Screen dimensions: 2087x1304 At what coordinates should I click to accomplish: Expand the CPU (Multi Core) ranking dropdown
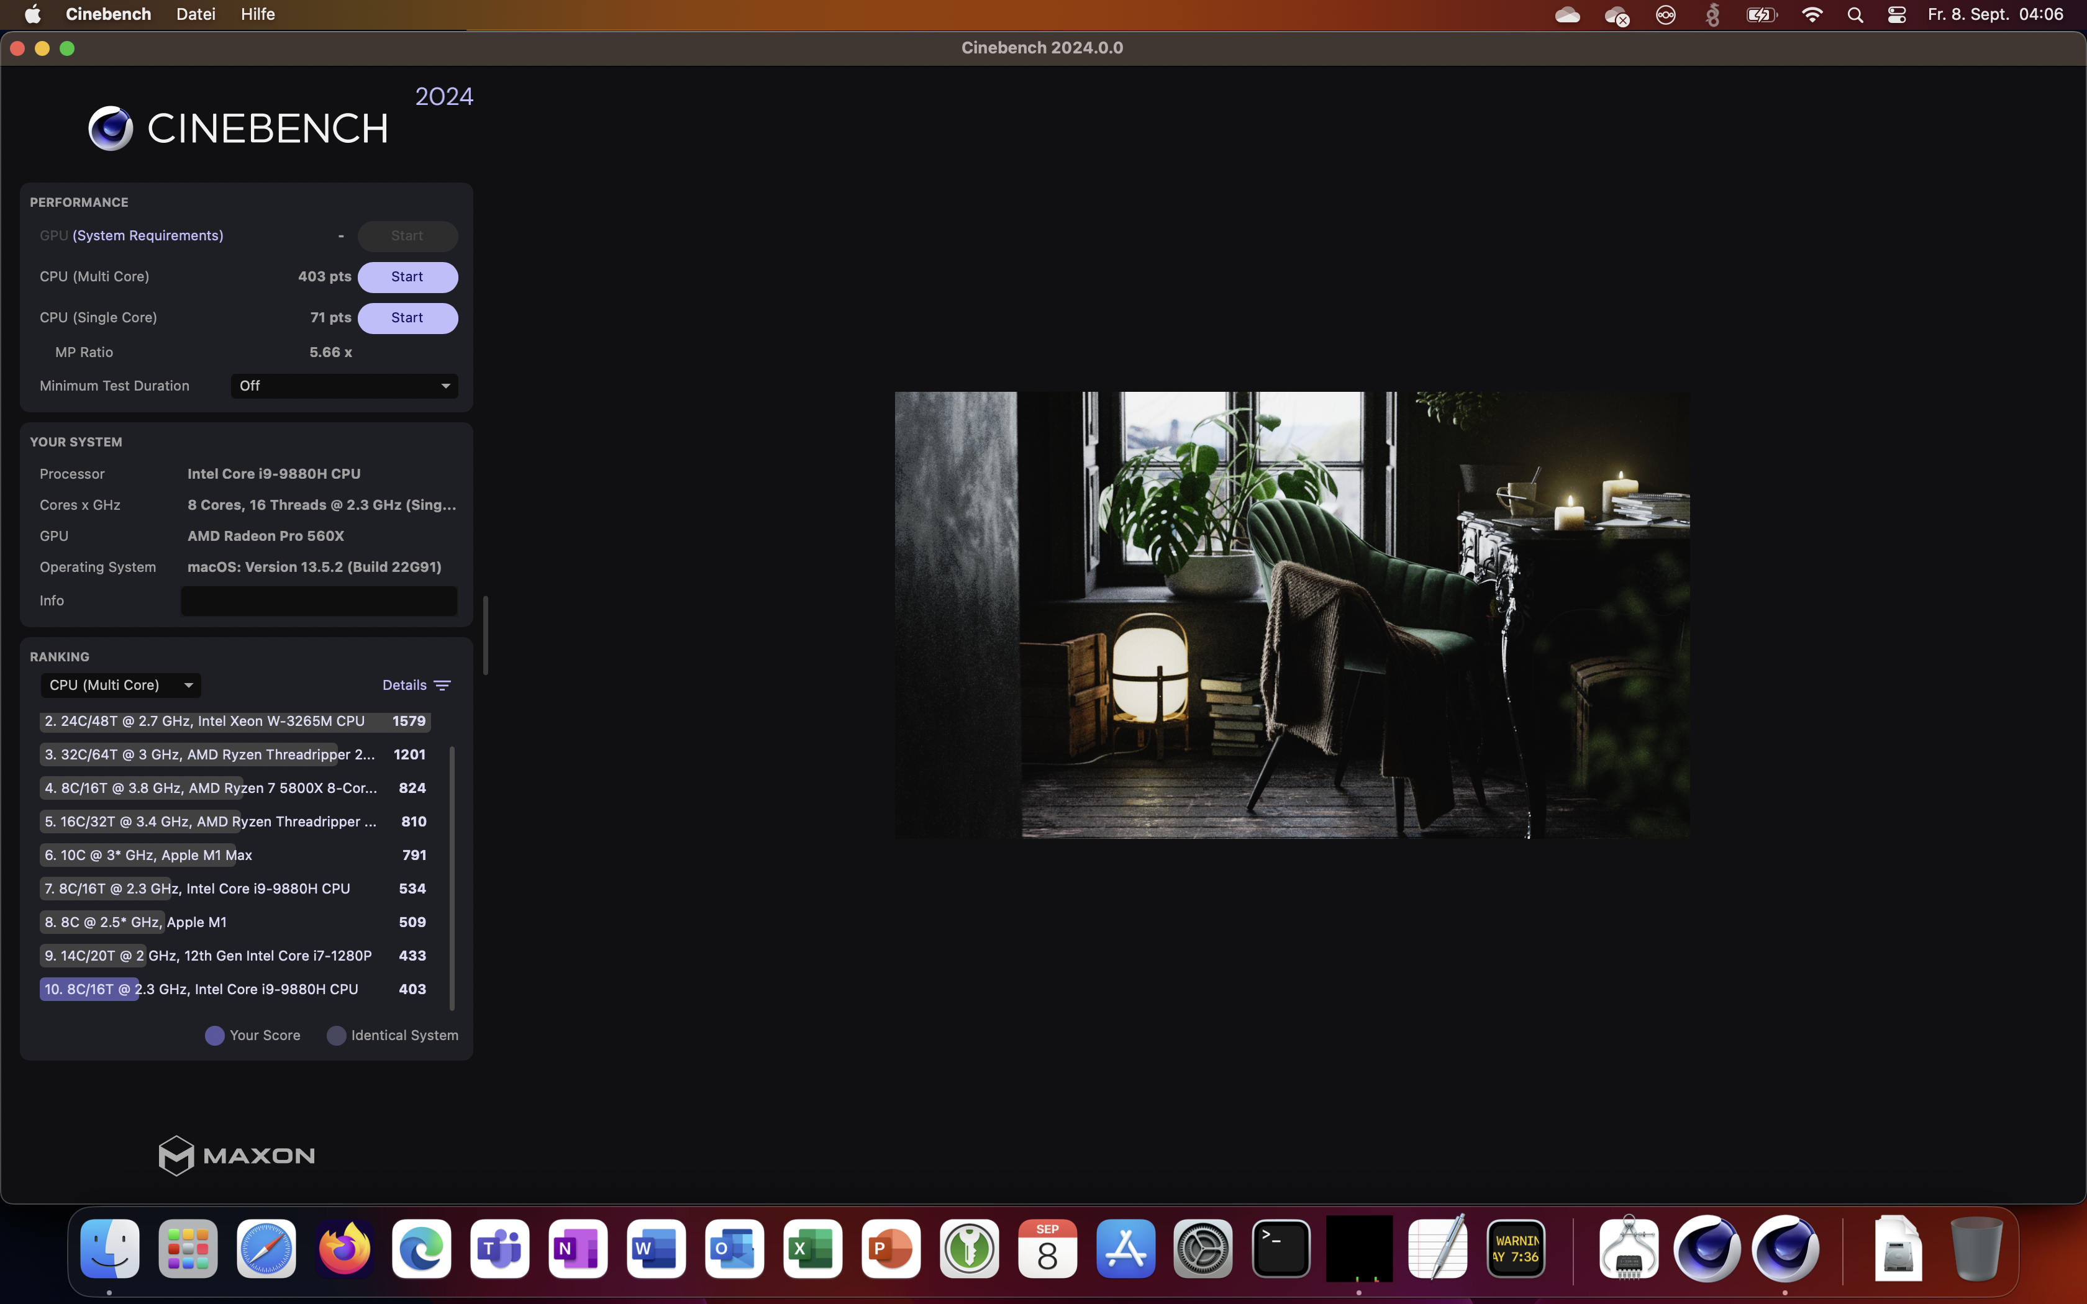[x=120, y=685]
